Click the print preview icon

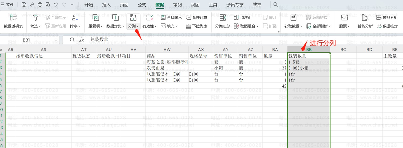tap(48, 4)
